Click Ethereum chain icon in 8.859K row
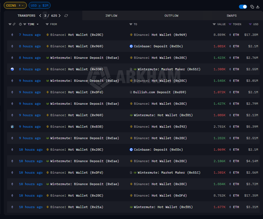Screen dimensions: 263x219 click(12, 35)
